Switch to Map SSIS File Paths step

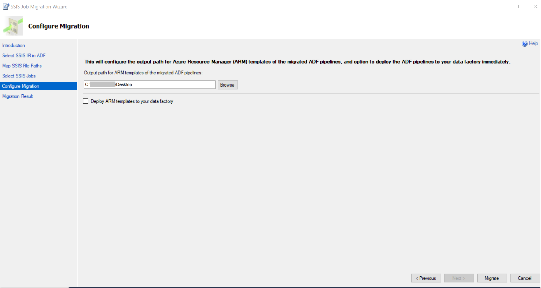tap(22, 66)
